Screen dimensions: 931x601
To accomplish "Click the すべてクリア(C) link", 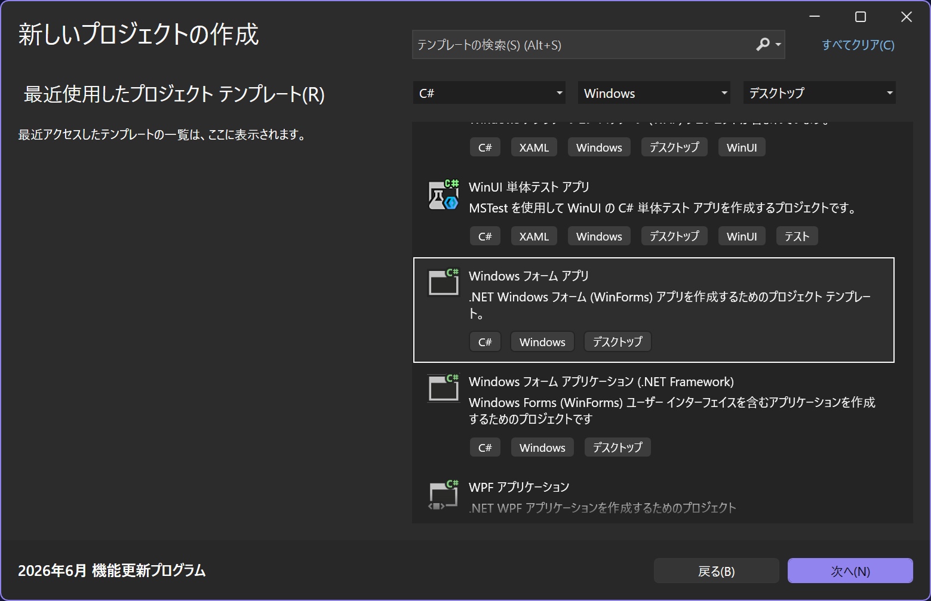I will 858,45.
